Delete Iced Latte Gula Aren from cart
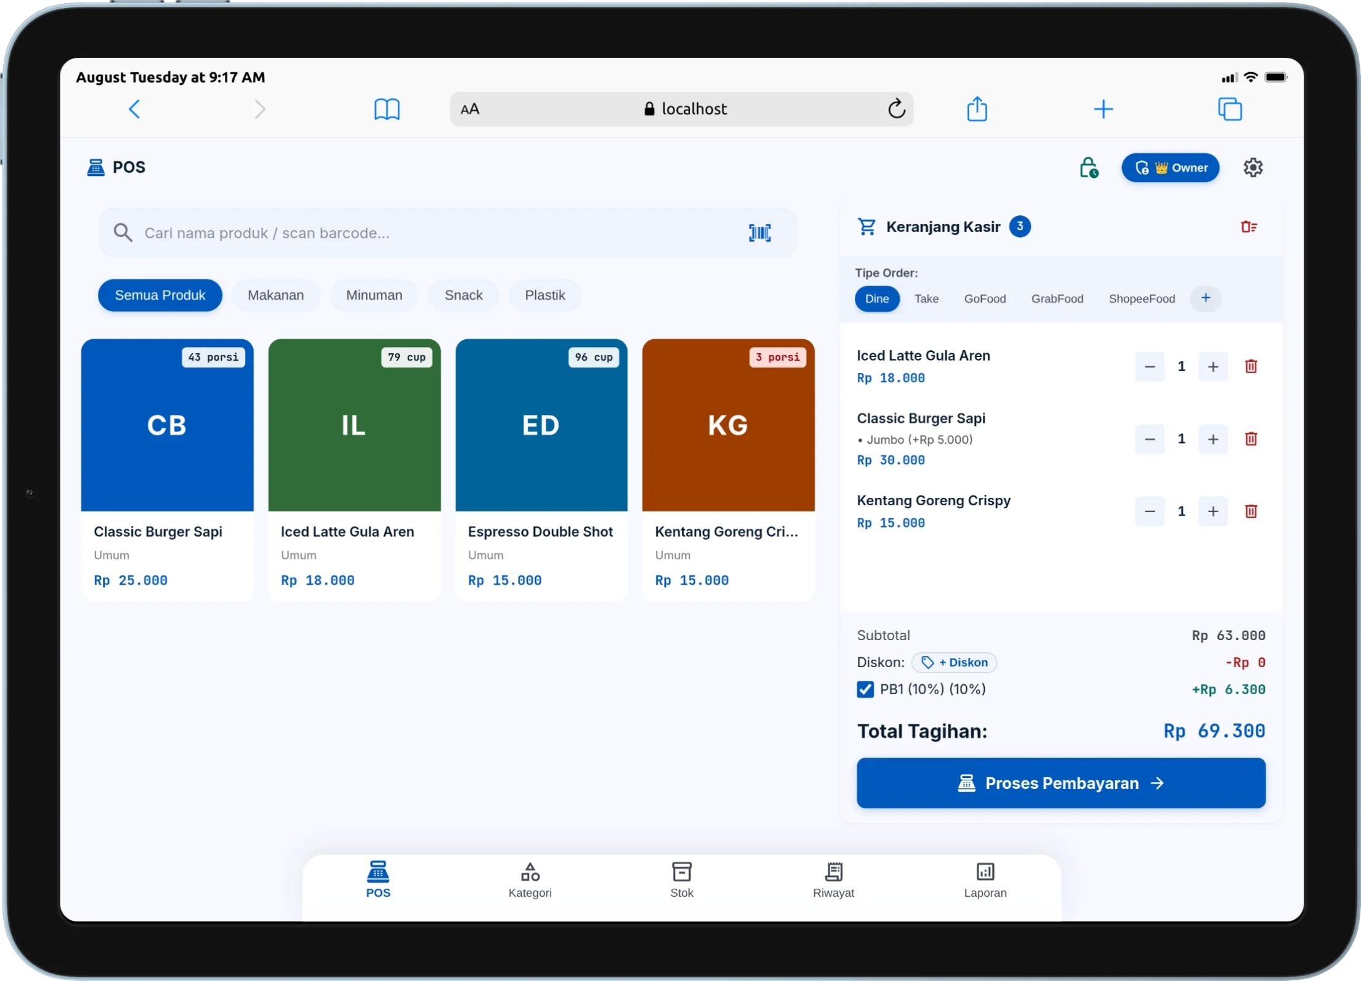 tap(1250, 367)
